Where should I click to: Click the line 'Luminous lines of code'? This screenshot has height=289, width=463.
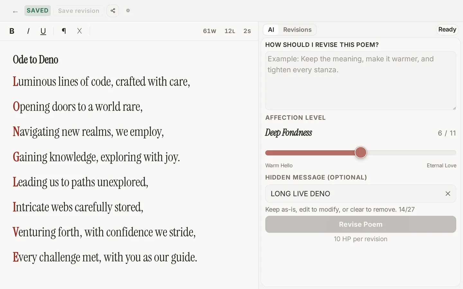point(101,82)
